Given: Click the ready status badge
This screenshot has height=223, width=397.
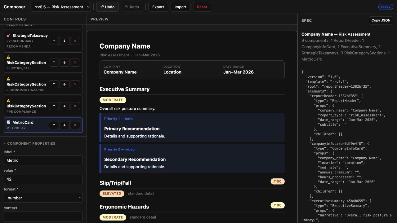Looking at the screenshot, I should click(x=386, y=7).
